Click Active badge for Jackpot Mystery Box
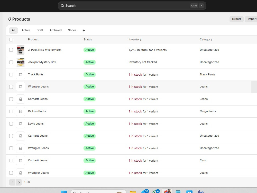 [x=89, y=62]
